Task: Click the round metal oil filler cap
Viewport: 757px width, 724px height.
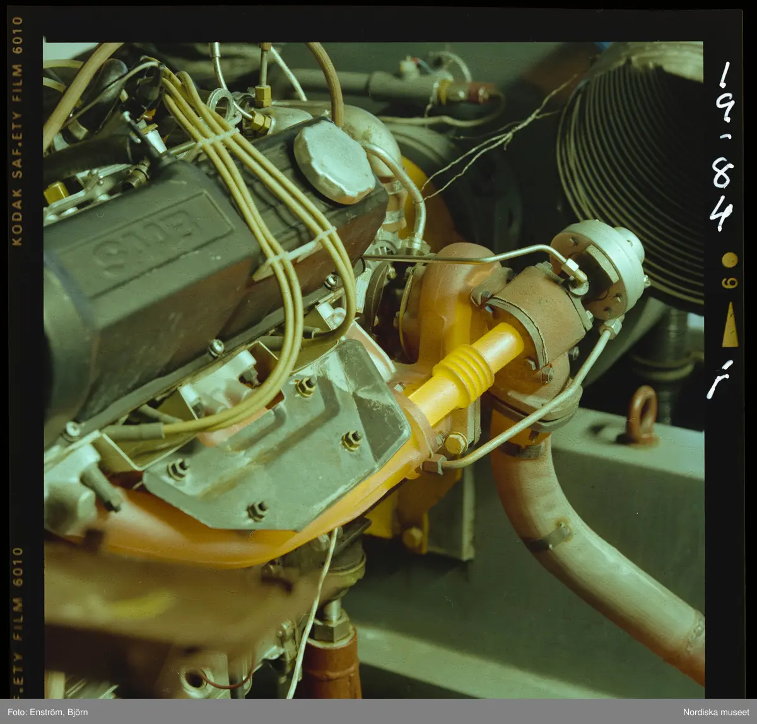Action: [334, 160]
